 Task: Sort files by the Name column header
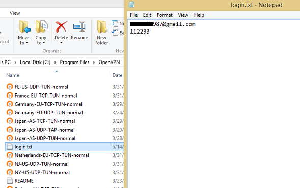pos(13,75)
